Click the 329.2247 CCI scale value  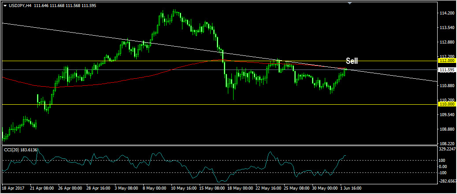[447, 149]
